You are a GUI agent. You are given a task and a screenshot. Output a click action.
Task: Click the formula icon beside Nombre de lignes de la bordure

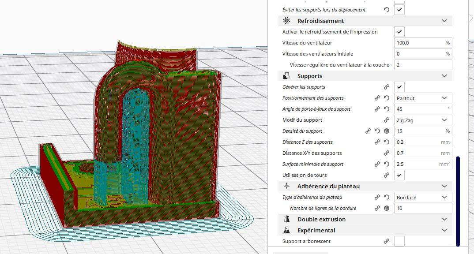[x=386, y=208]
